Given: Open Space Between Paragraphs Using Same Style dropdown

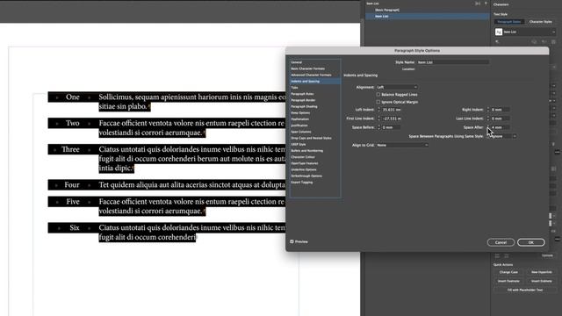Looking at the screenshot, I should pos(501,137).
